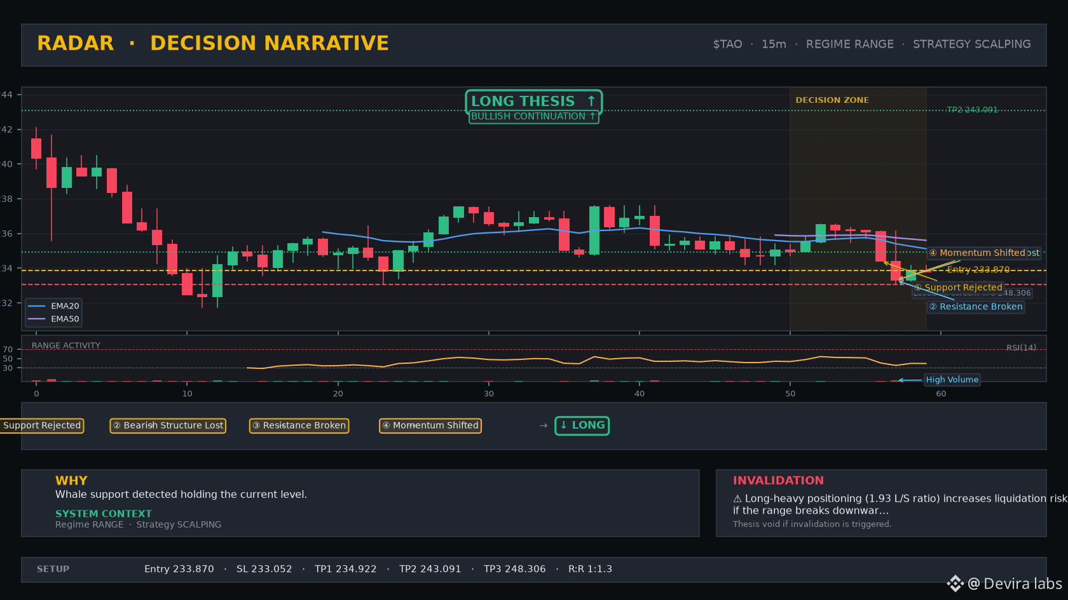Select the BULLISH CONTINUATION label
The image size is (1068, 600).
pos(533,117)
